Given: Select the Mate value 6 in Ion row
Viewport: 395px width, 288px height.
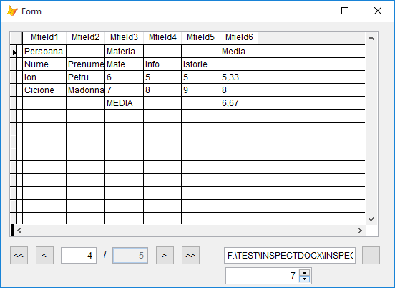Looking at the screenshot, I should coord(124,77).
